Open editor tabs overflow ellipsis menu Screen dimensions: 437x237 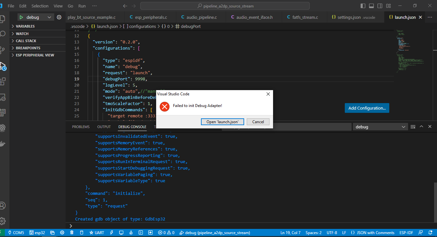coord(430,17)
